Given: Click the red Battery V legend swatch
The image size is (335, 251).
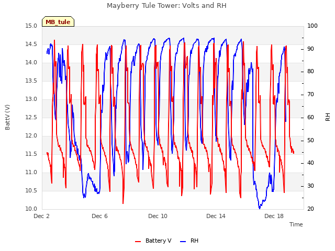Looking at the screenshot, I should pos(138,242).
